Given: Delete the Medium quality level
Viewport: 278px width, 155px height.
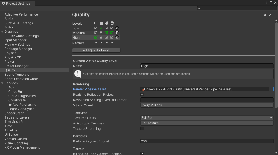Looking at the screenshot, I should (117, 33).
